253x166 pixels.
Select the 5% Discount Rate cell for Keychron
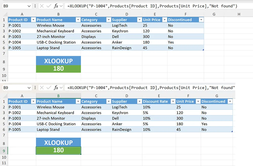(159, 113)
